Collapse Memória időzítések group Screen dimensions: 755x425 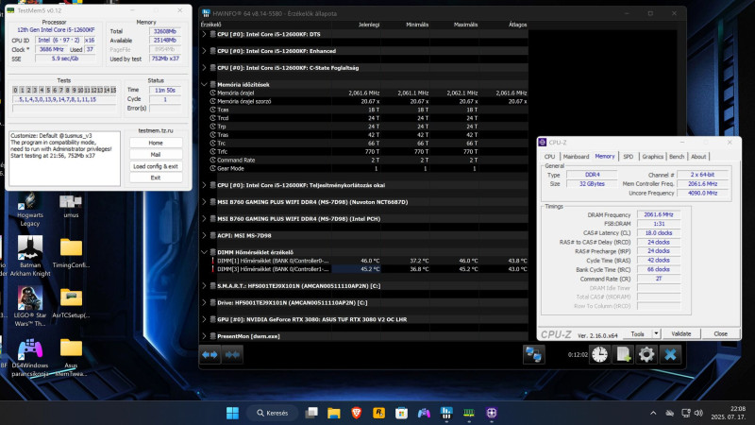tap(204, 84)
